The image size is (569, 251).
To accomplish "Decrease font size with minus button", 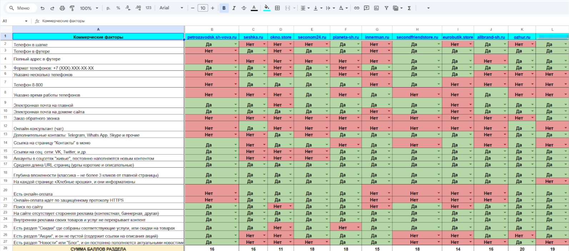I will 193,8.
